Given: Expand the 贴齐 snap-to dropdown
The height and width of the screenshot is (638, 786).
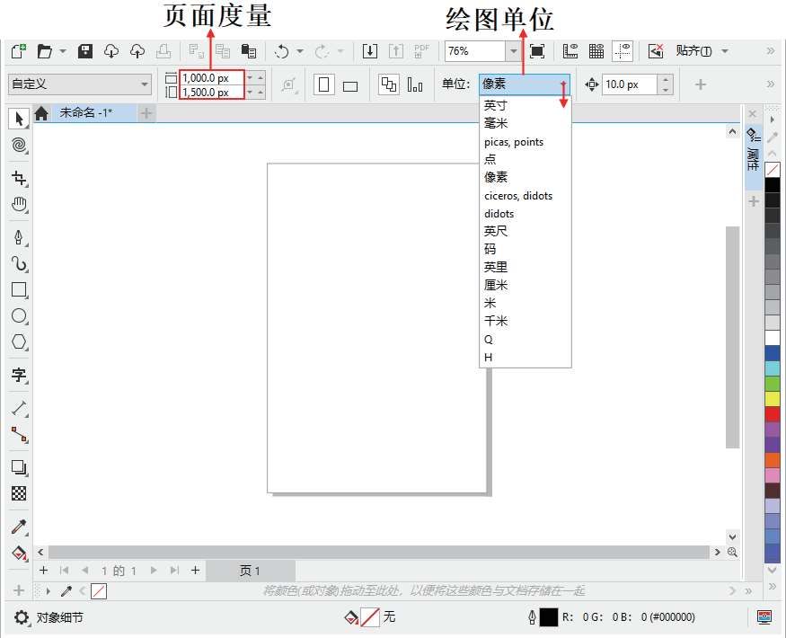Looking at the screenshot, I should coord(725,51).
